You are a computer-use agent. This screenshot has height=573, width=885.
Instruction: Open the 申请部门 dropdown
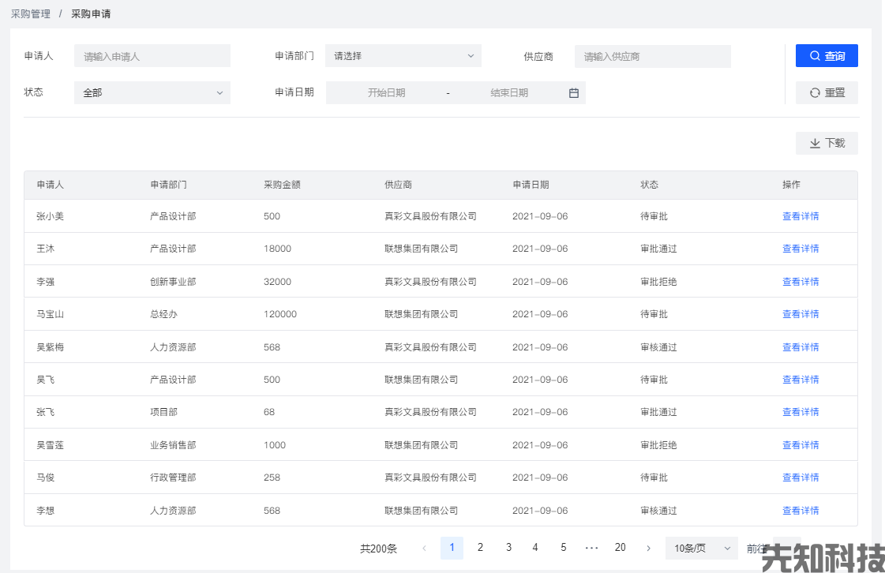point(403,56)
